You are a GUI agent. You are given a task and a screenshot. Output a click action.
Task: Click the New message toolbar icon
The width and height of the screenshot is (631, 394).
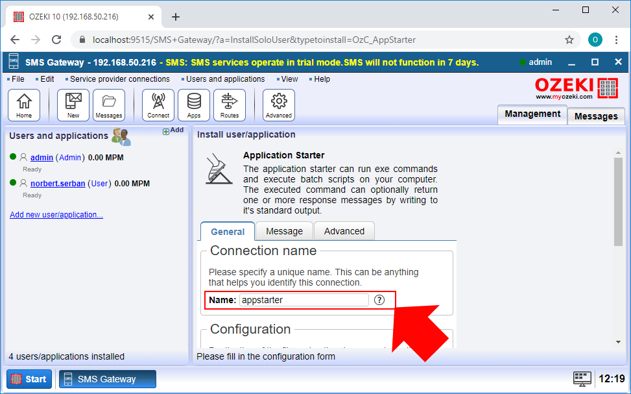coord(73,105)
